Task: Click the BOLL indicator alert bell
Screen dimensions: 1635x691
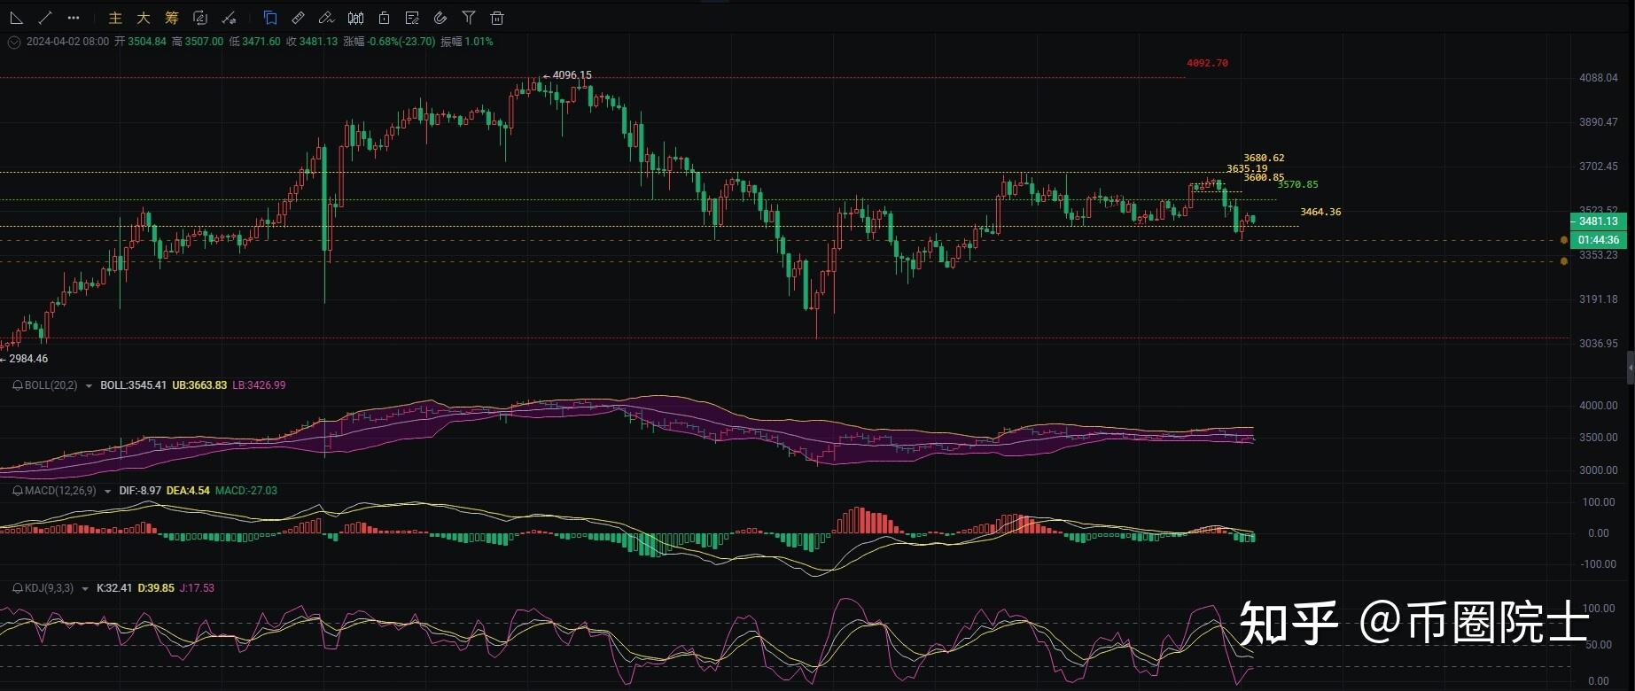Action: [18, 385]
